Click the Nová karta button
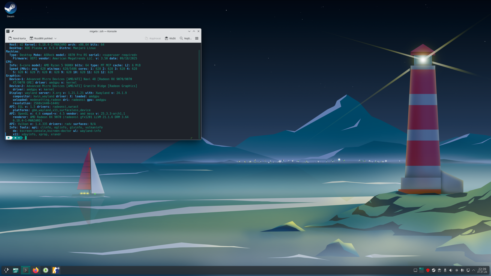 (17, 38)
